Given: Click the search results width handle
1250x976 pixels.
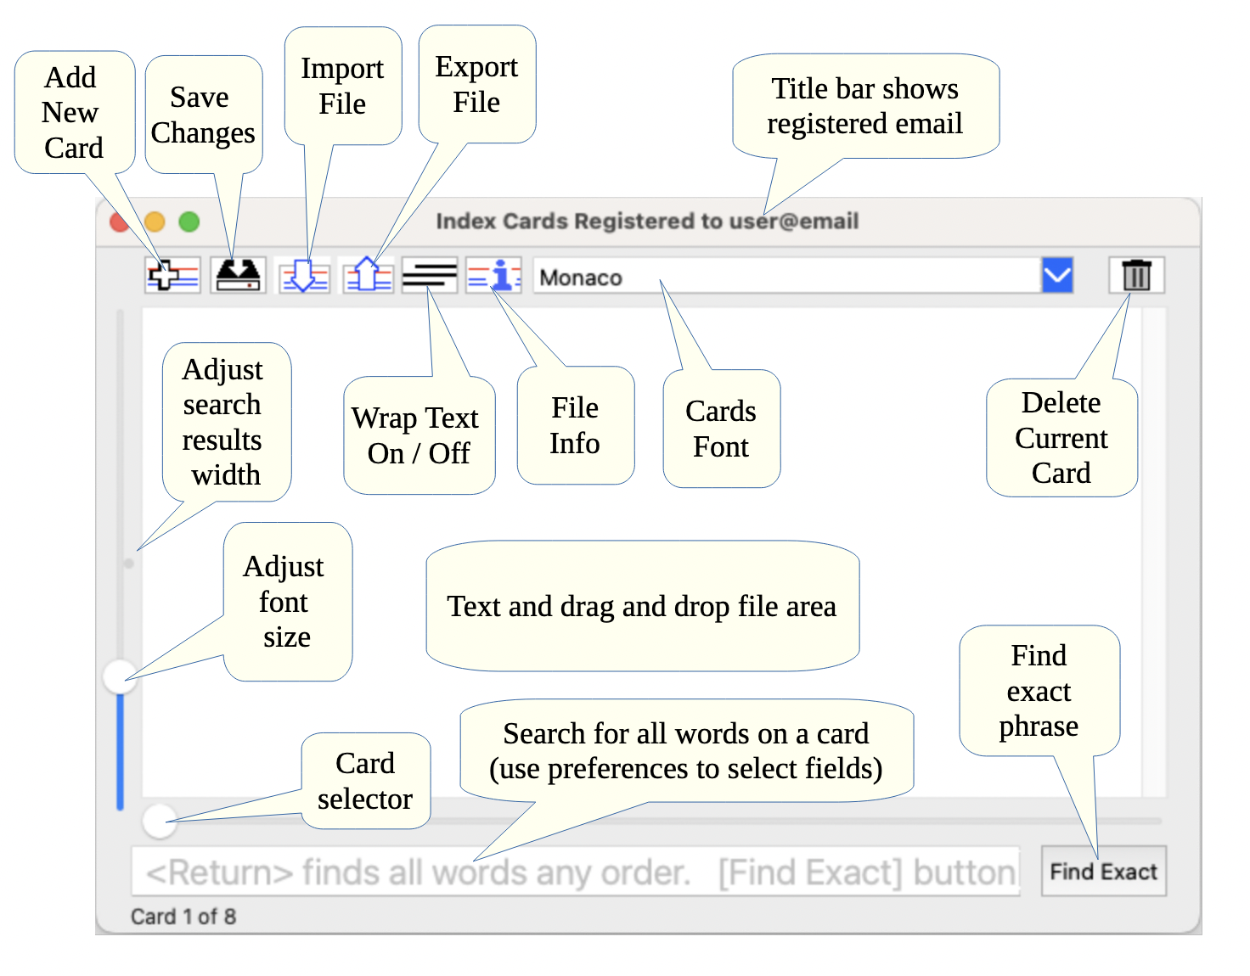Looking at the screenshot, I should [x=129, y=563].
